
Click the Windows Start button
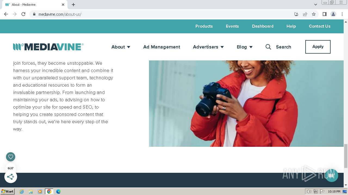(x=8, y=191)
